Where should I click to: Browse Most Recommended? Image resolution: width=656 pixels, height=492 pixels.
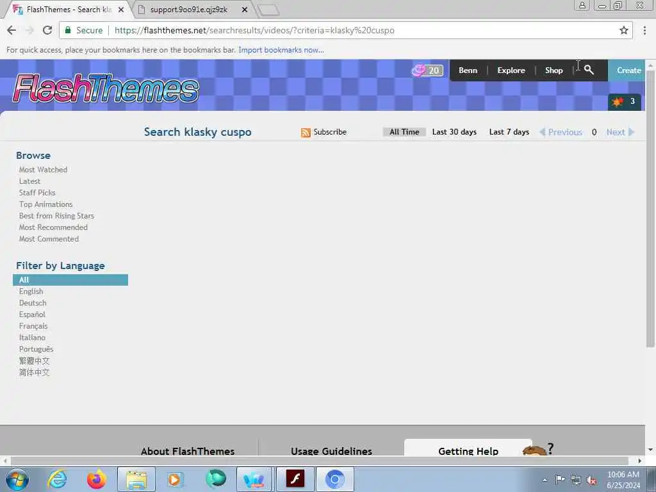tap(53, 227)
